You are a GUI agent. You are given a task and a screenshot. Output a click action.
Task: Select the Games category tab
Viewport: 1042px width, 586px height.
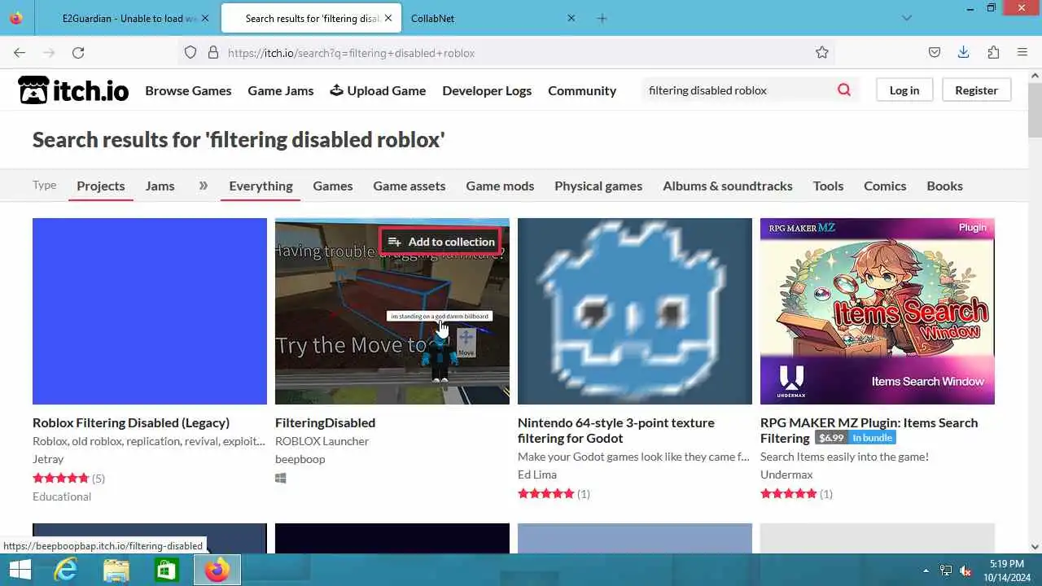pos(333,186)
